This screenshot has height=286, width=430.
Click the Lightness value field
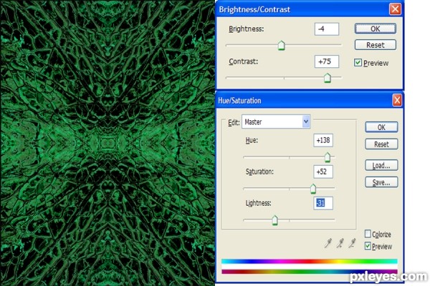(x=323, y=203)
